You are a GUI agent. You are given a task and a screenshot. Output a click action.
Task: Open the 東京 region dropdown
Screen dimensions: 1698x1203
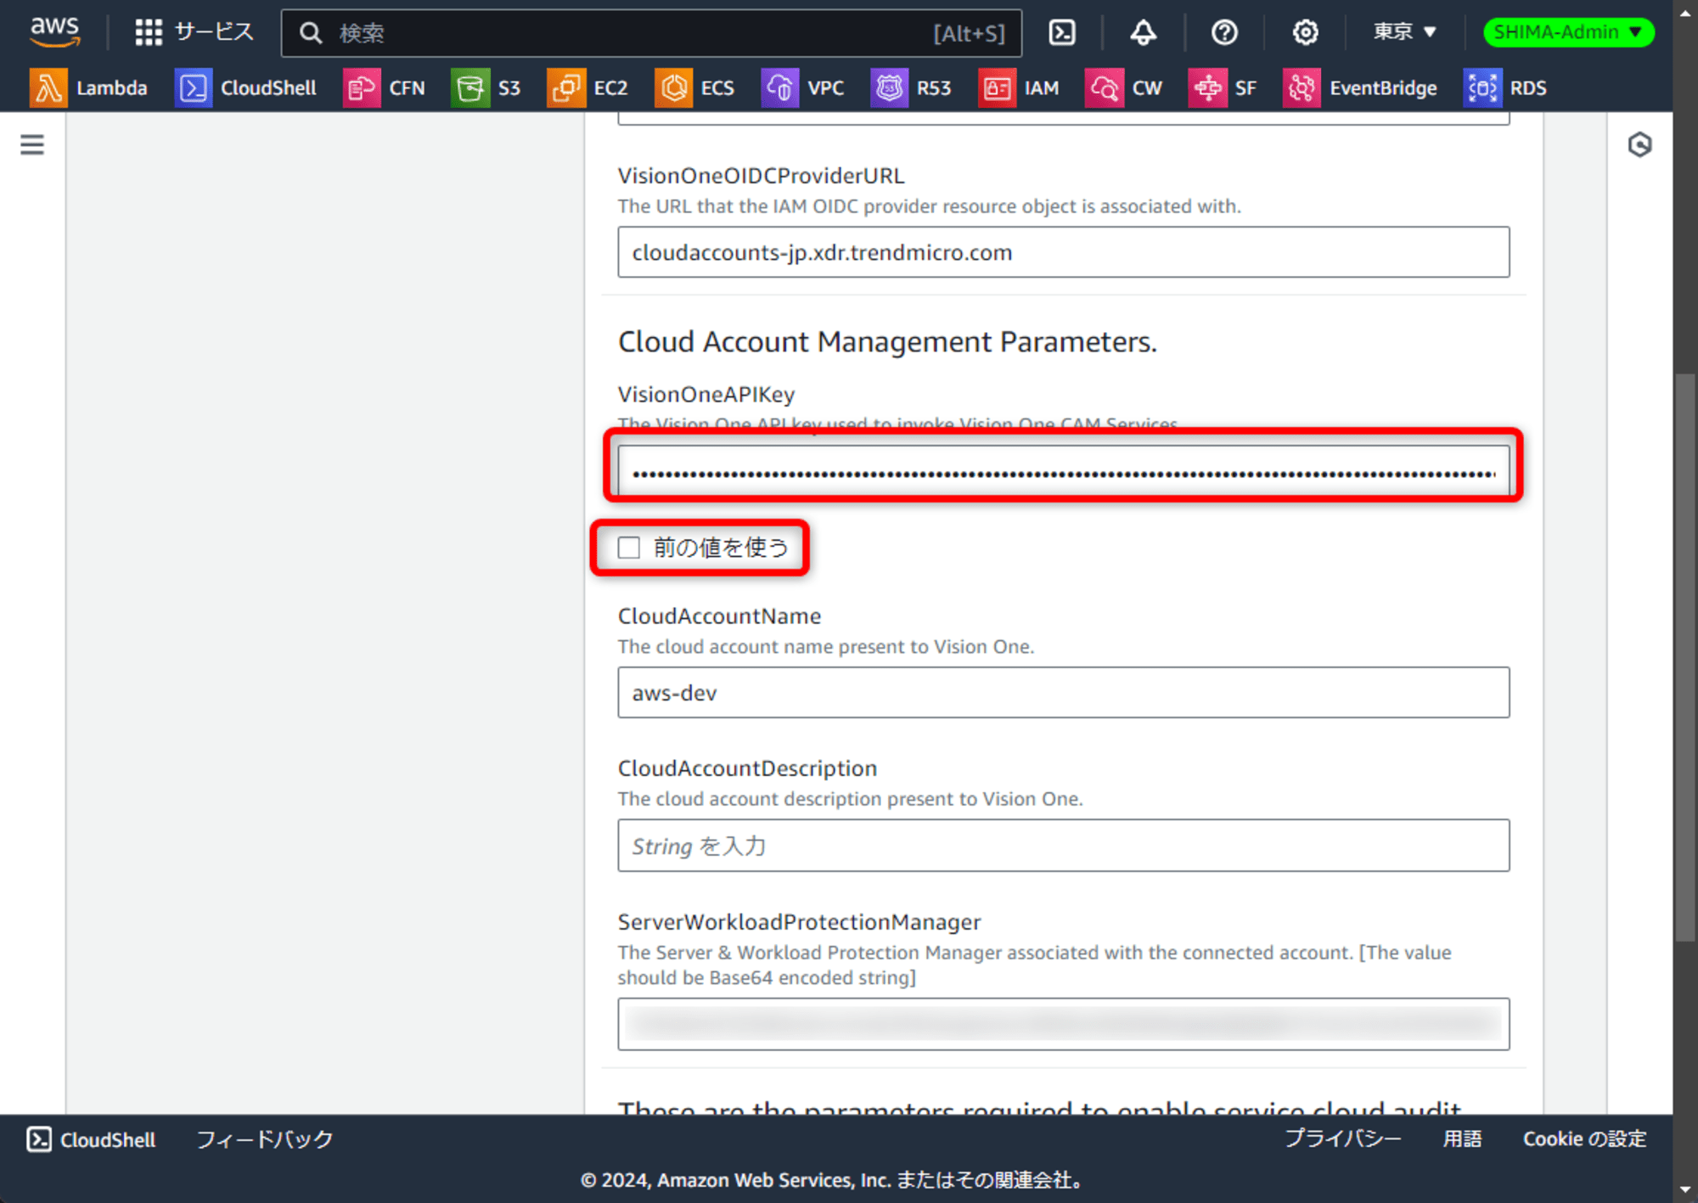click(1405, 32)
